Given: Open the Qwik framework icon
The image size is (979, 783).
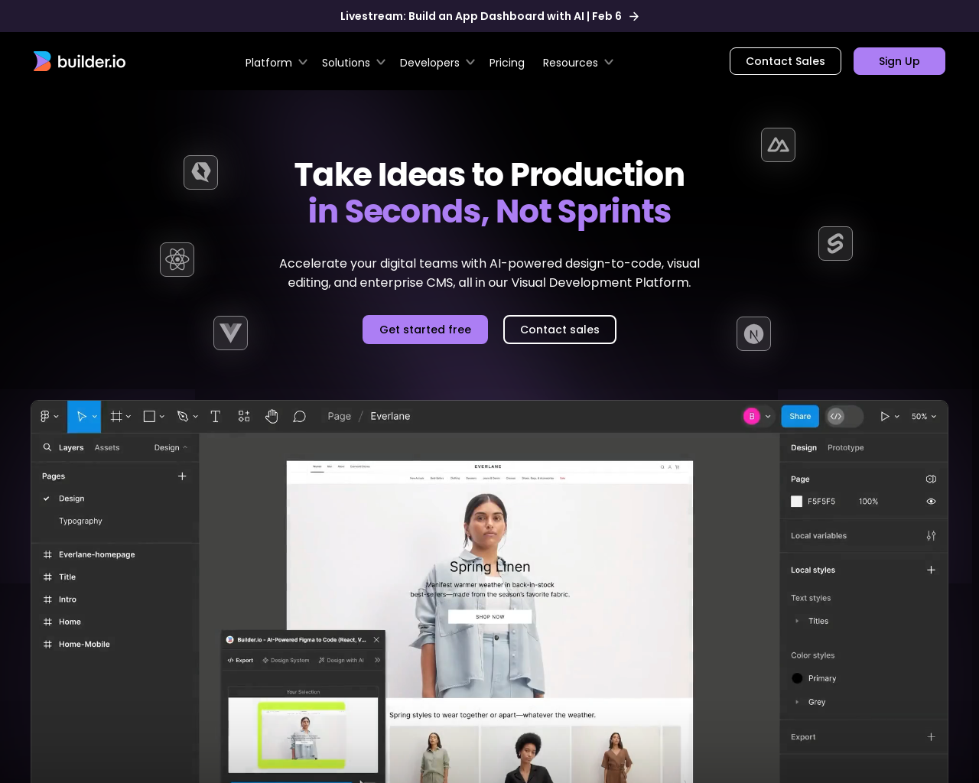Looking at the screenshot, I should (200, 172).
